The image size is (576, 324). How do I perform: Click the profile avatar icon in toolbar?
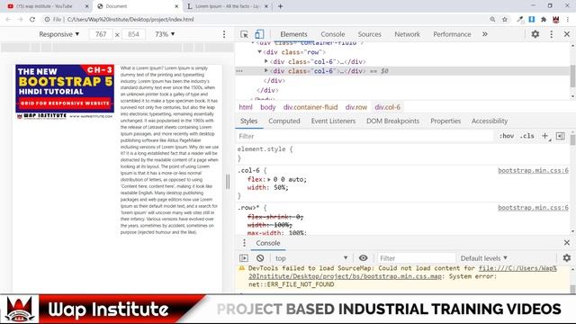point(556,19)
